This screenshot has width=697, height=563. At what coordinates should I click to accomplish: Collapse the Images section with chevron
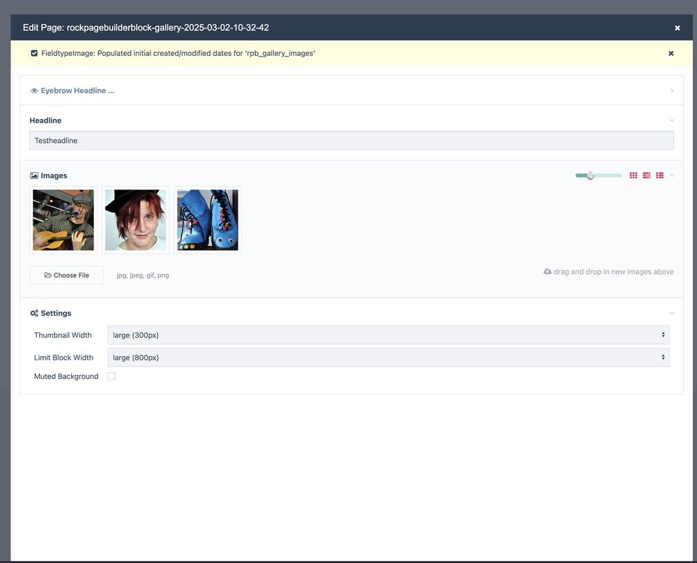click(672, 176)
